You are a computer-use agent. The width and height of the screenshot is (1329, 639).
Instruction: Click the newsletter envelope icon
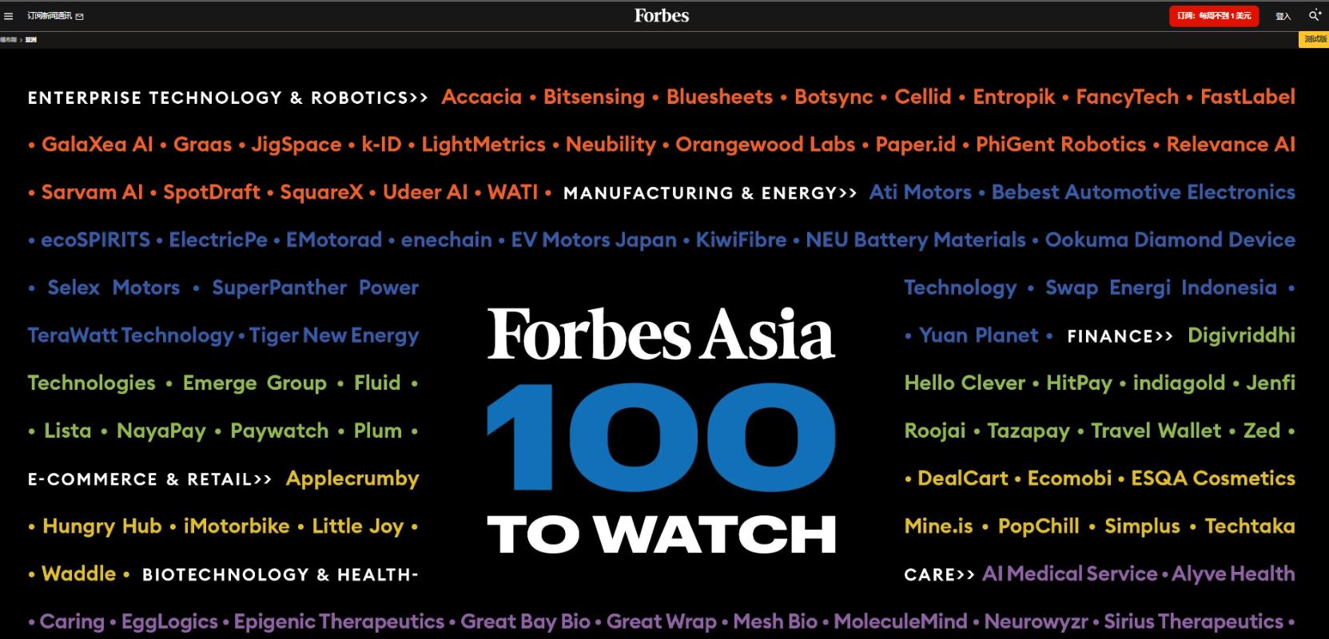click(x=79, y=16)
